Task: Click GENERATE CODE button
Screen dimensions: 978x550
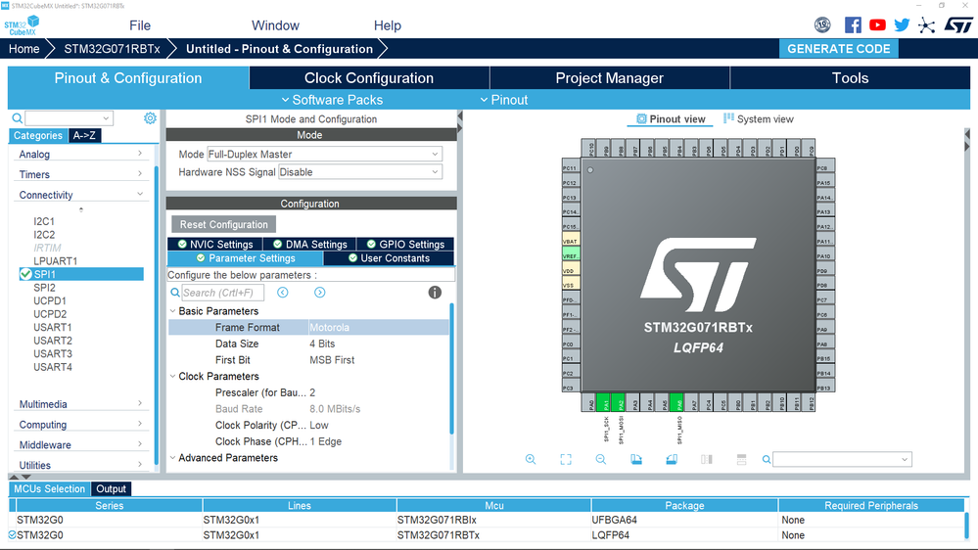Action: pos(838,49)
